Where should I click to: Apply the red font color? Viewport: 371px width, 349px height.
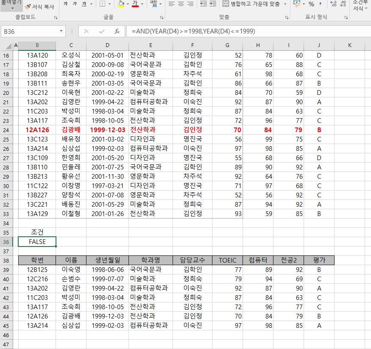click(x=135, y=4)
